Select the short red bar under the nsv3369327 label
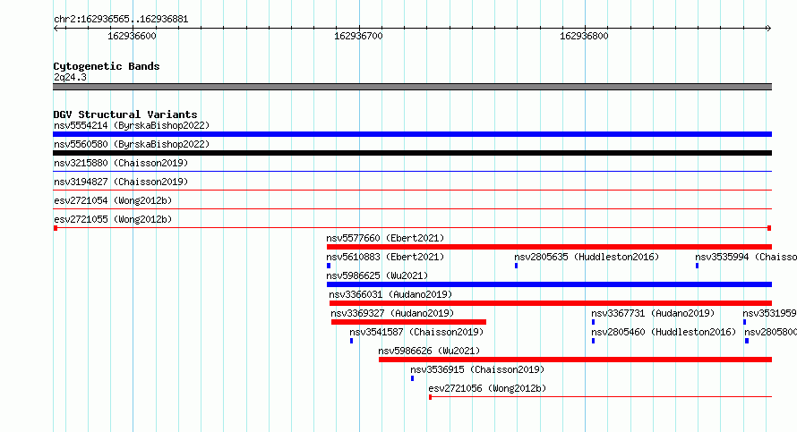 click(408, 322)
